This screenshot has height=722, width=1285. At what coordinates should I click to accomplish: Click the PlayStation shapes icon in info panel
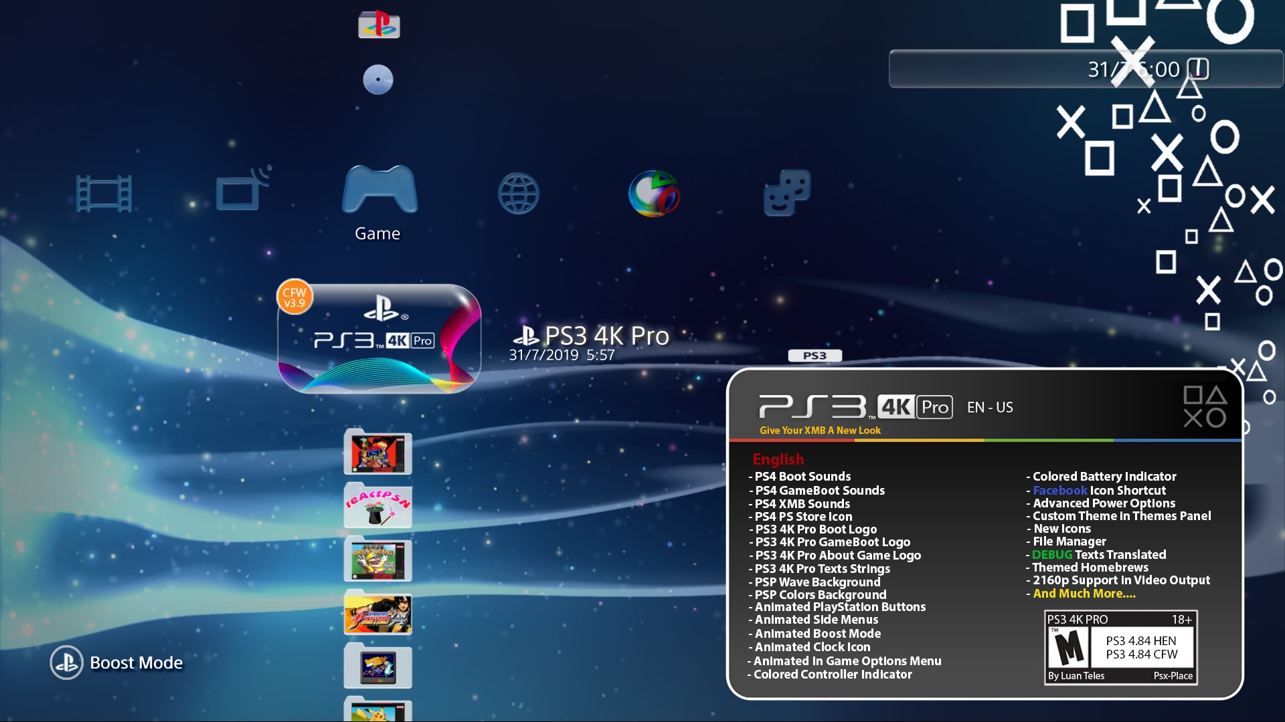(1205, 406)
